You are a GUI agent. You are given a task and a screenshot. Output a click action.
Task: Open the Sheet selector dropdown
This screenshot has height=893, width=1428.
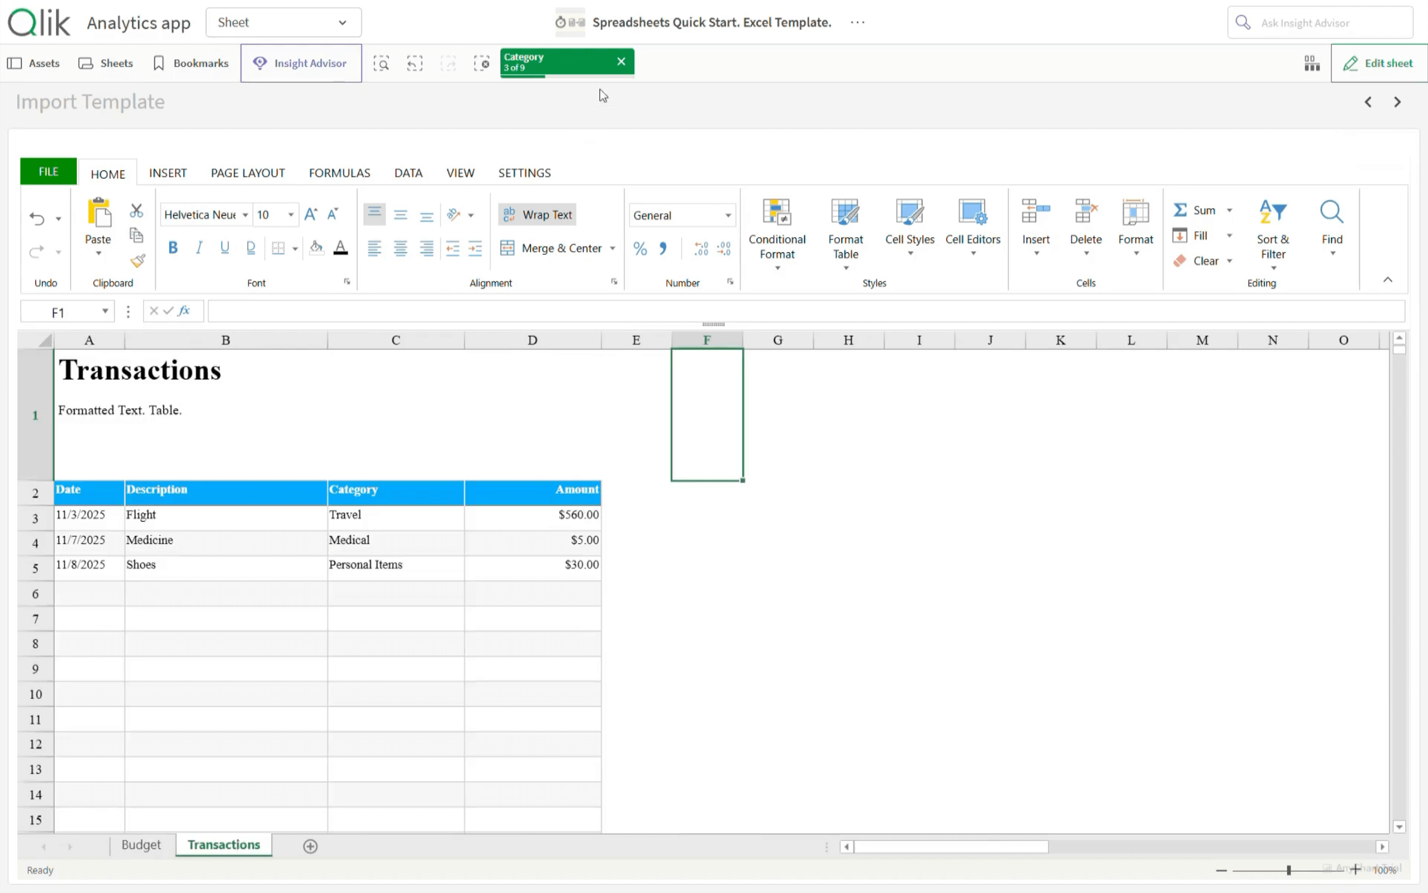point(283,23)
